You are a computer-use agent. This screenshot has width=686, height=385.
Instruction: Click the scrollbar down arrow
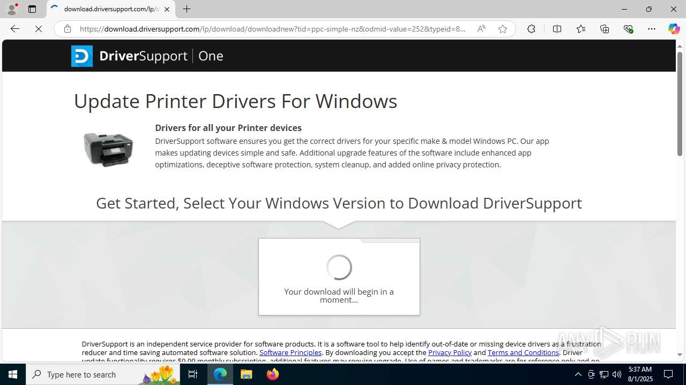[680, 355]
